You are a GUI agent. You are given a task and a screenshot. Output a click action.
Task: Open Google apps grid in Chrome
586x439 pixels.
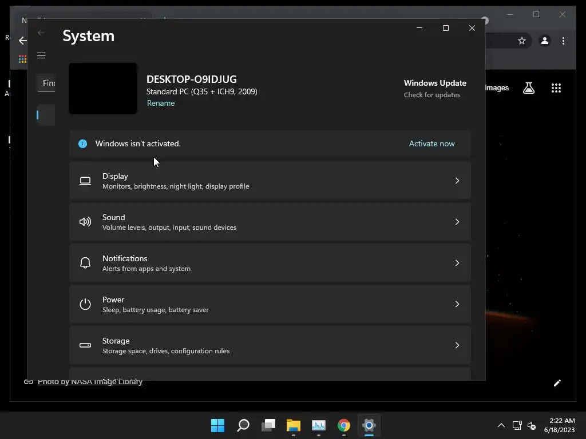click(x=556, y=88)
